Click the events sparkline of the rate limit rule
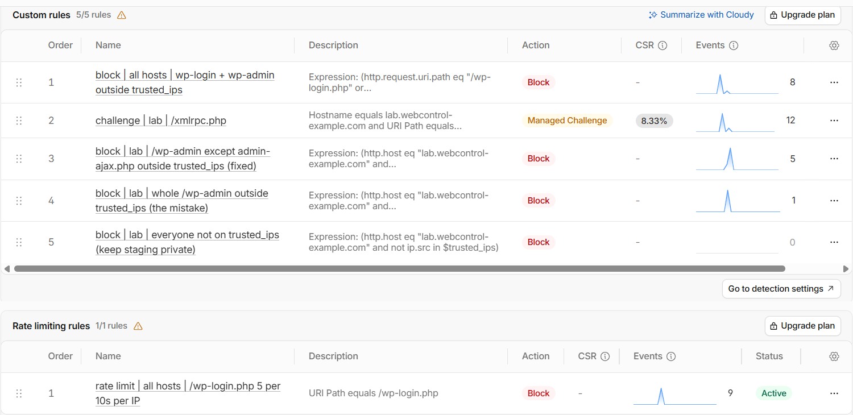The height and width of the screenshot is (415, 853). click(x=675, y=396)
